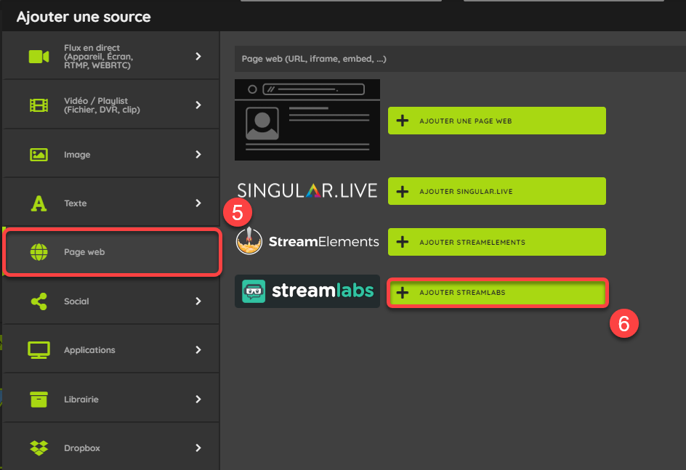
Task: Click the Ajouter une source title
Action: point(84,17)
